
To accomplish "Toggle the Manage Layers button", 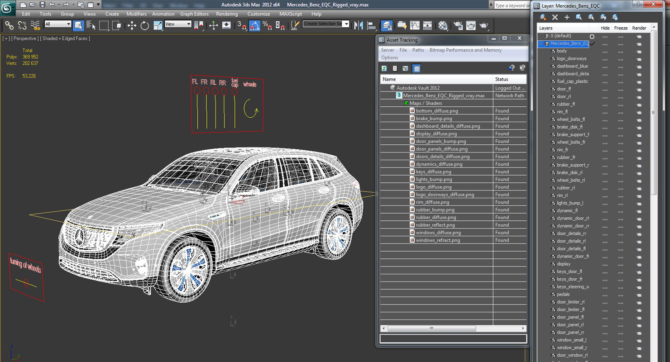I will [387, 25].
